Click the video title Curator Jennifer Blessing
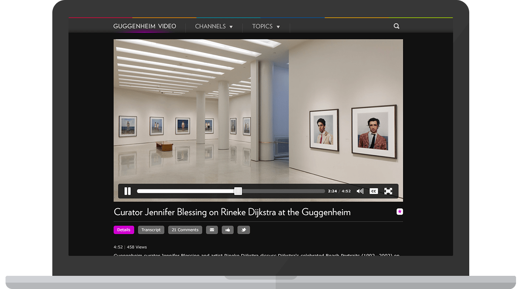Image resolution: width=522 pixels, height=289 pixels. (232, 212)
